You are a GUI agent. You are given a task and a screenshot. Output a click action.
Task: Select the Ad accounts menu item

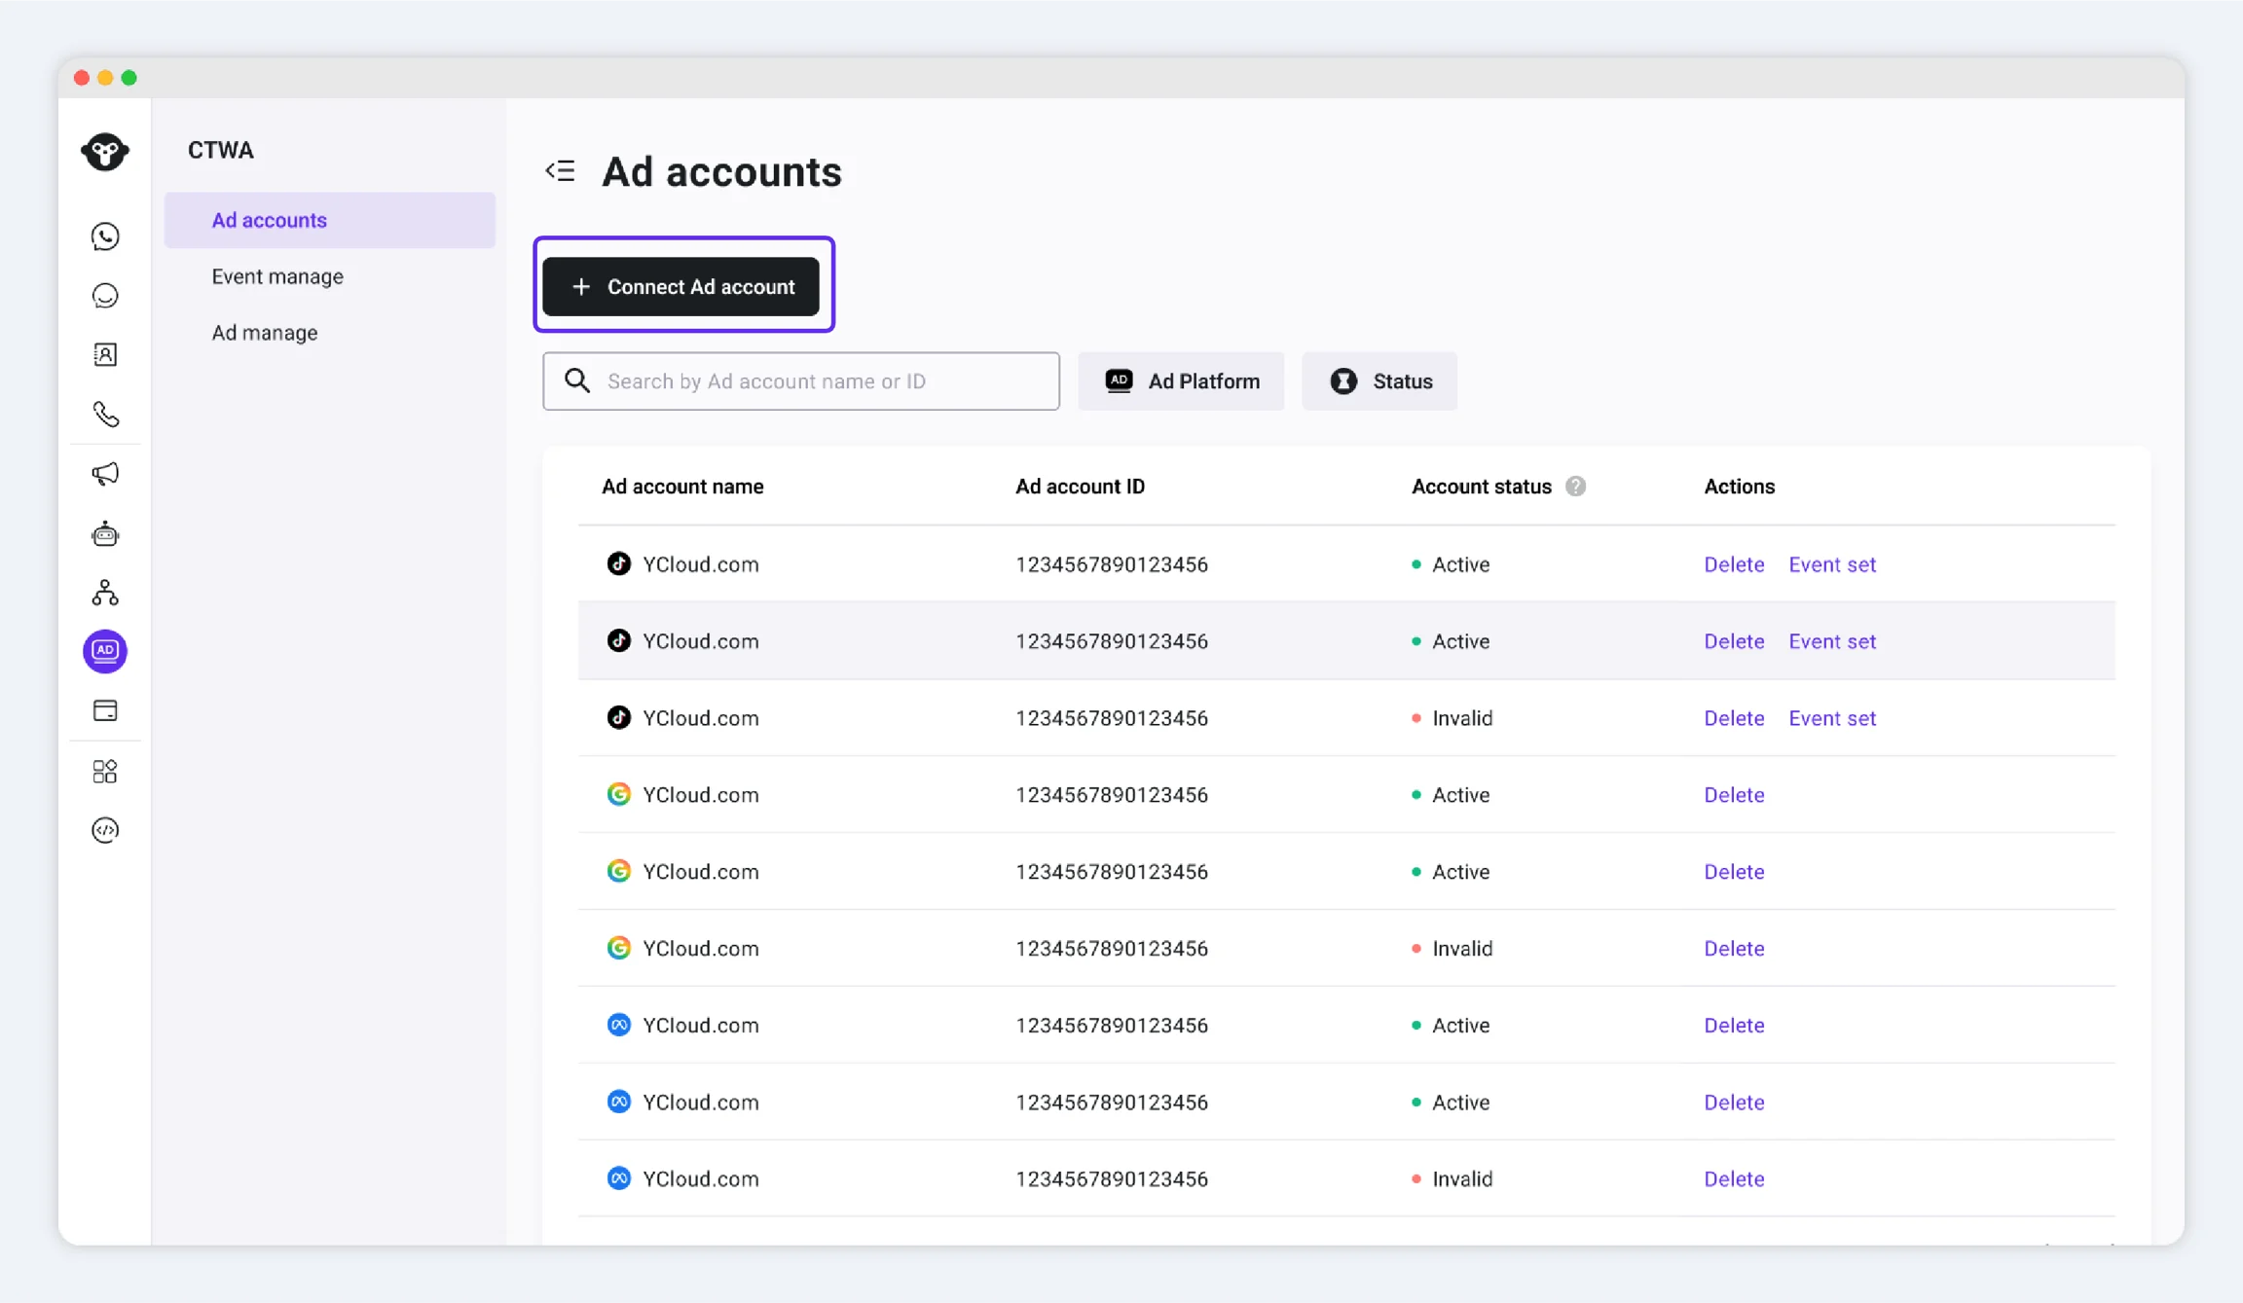tap(329, 220)
